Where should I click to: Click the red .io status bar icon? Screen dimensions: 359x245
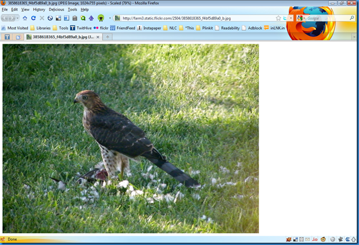[x=315, y=239]
